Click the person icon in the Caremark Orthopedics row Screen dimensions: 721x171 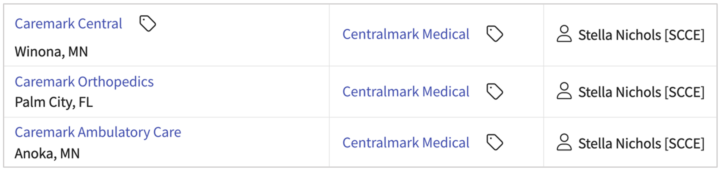click(564, 91)
